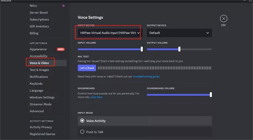Image resolution: width=253 pixels, height=140 pixels.
Task: Click the chevron arrow on Default output
Action: (x=207, y=33)
